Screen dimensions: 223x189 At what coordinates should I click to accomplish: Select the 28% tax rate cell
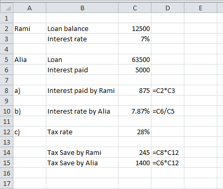point(135,132)
